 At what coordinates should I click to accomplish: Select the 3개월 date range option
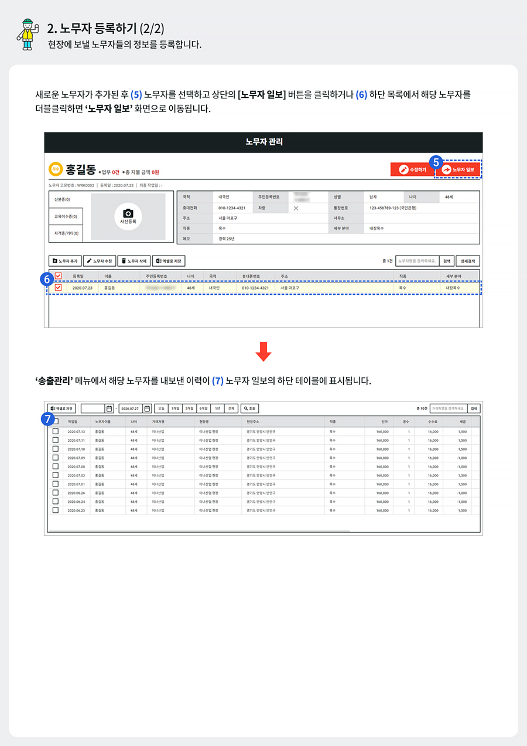point(189,409)
